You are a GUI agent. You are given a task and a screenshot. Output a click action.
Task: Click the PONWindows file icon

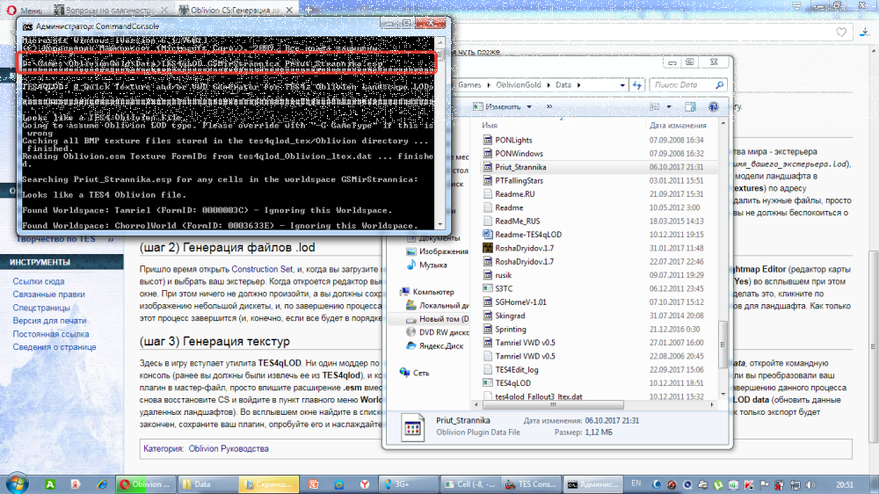click(488, 154)
